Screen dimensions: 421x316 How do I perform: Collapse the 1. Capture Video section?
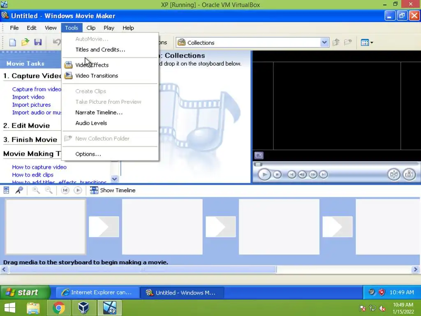tap(32, 76)
